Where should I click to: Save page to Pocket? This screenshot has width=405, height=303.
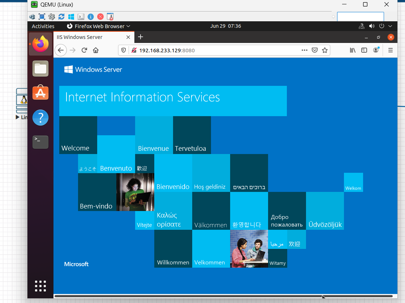coord(315,50)
